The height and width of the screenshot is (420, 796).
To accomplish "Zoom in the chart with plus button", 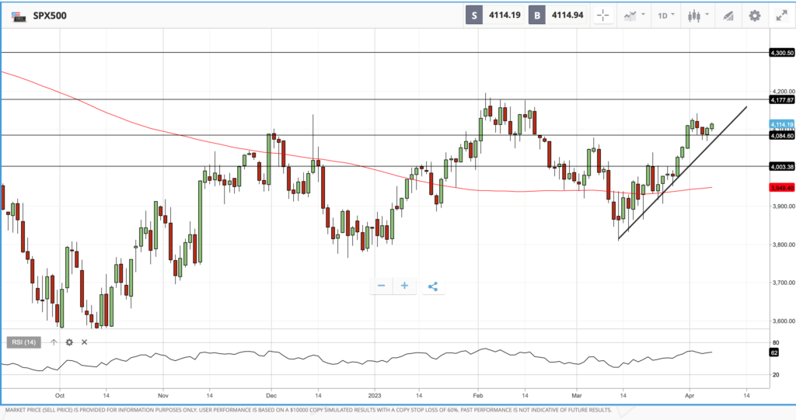I will pyautogui.click(x=404, y=286).
